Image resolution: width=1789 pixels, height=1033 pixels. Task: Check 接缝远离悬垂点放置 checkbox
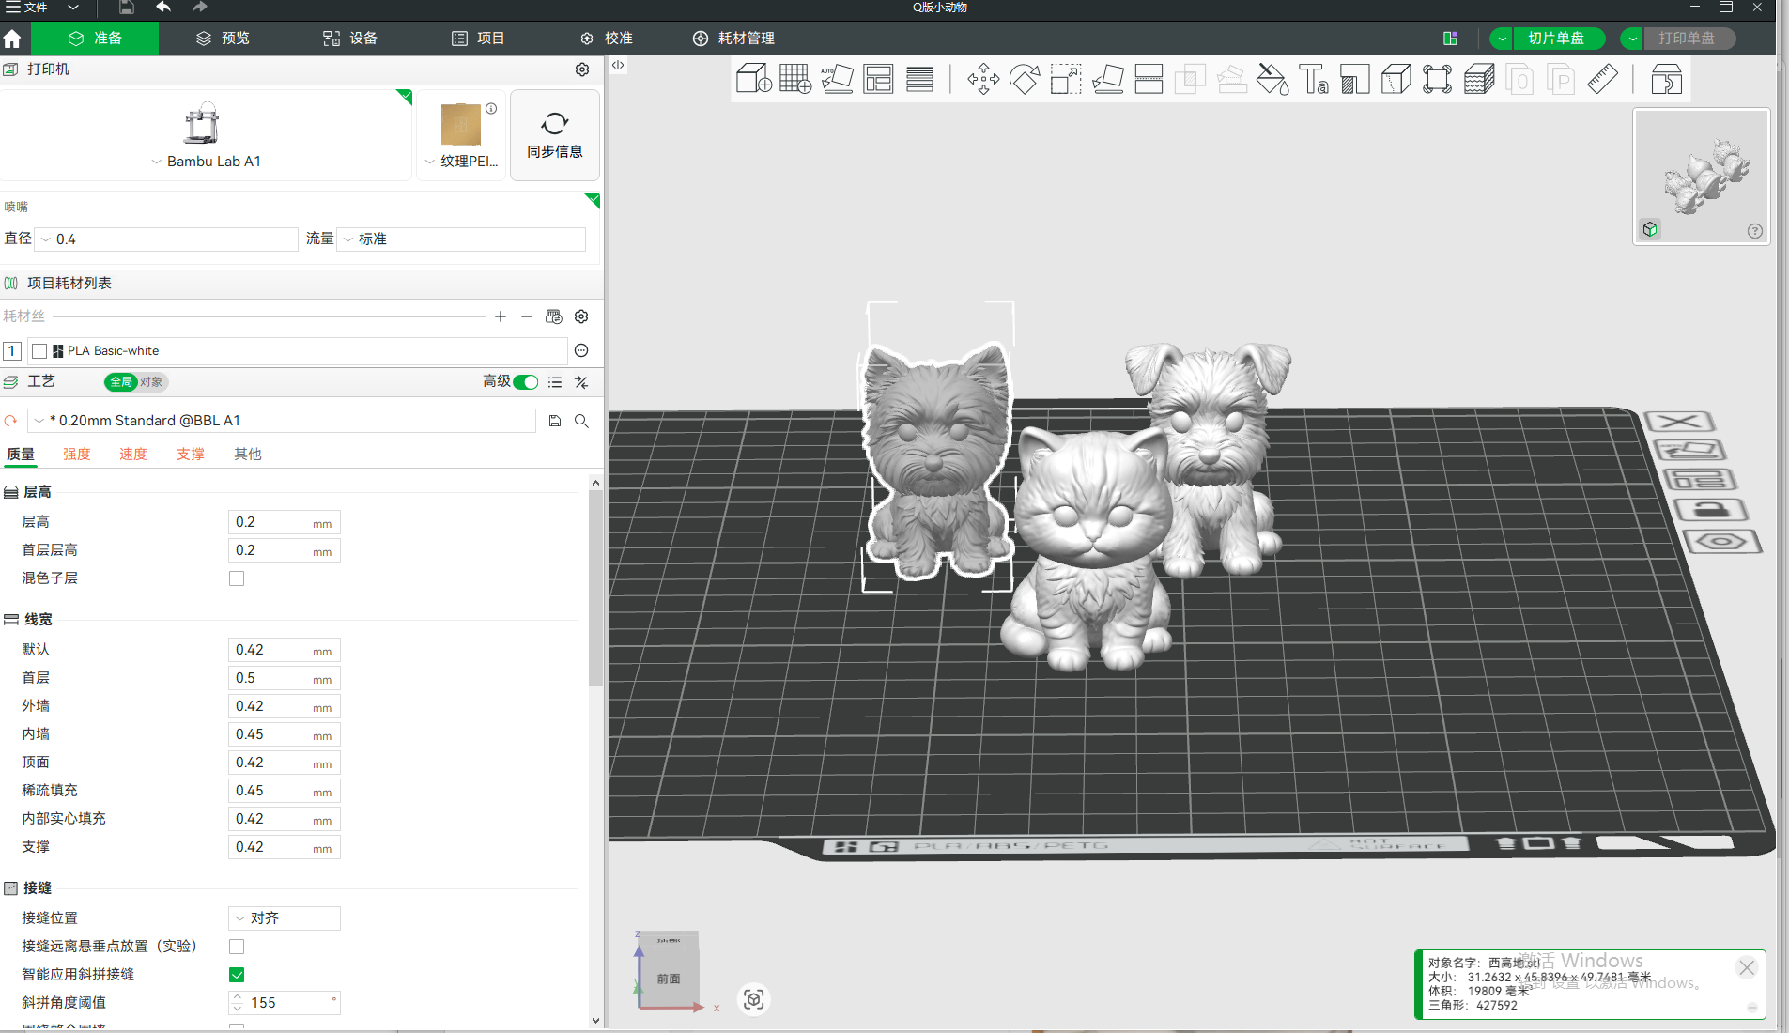point(237,947)
